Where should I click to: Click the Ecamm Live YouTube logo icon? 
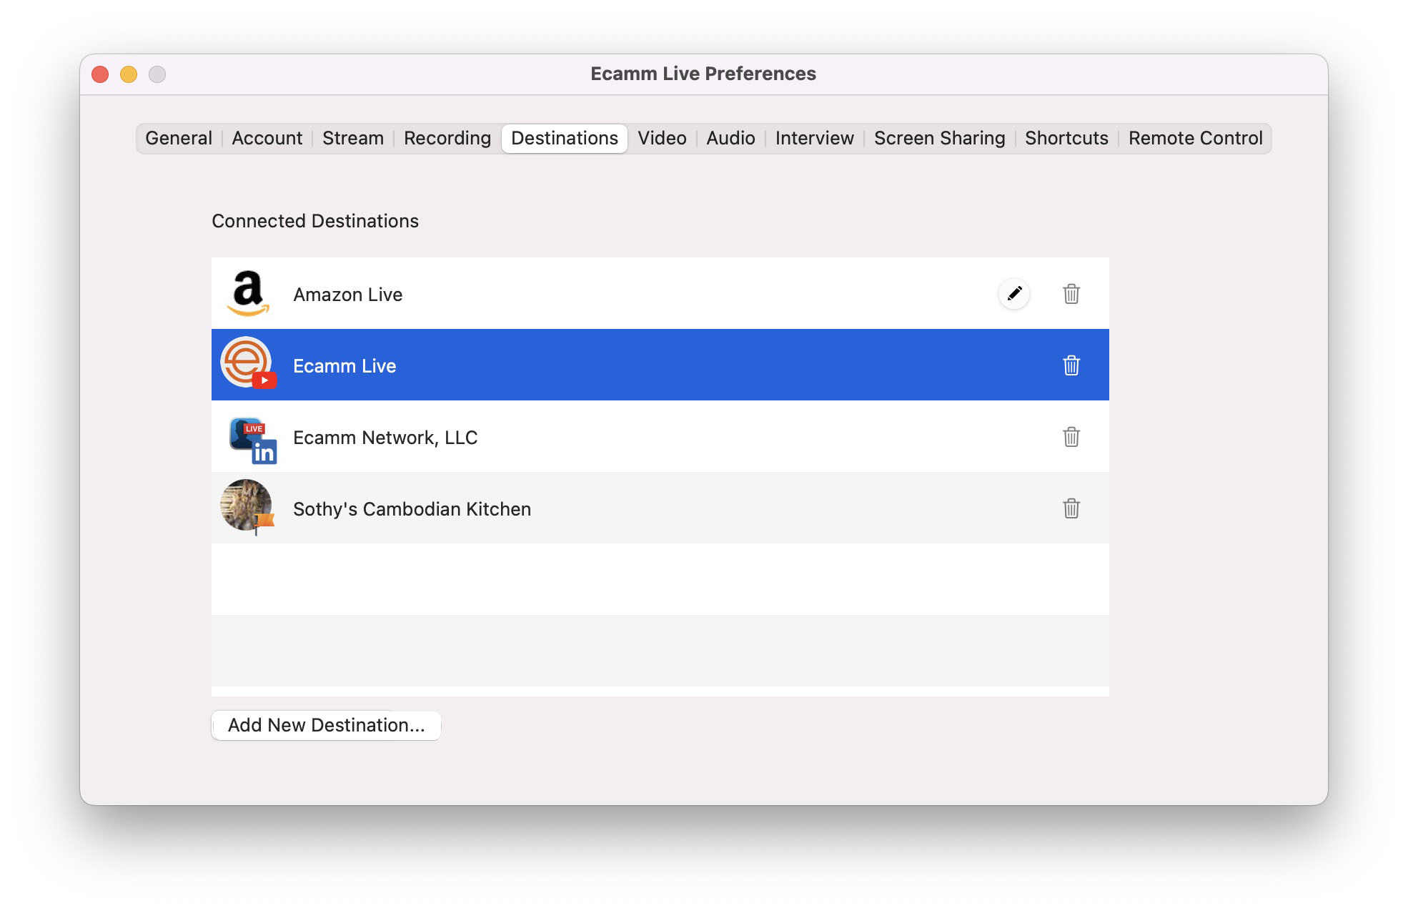[248, 363]
